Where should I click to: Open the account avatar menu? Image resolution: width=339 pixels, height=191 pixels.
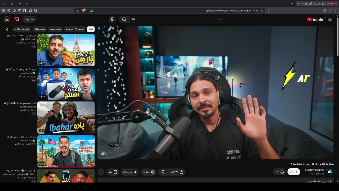point(7,19)
